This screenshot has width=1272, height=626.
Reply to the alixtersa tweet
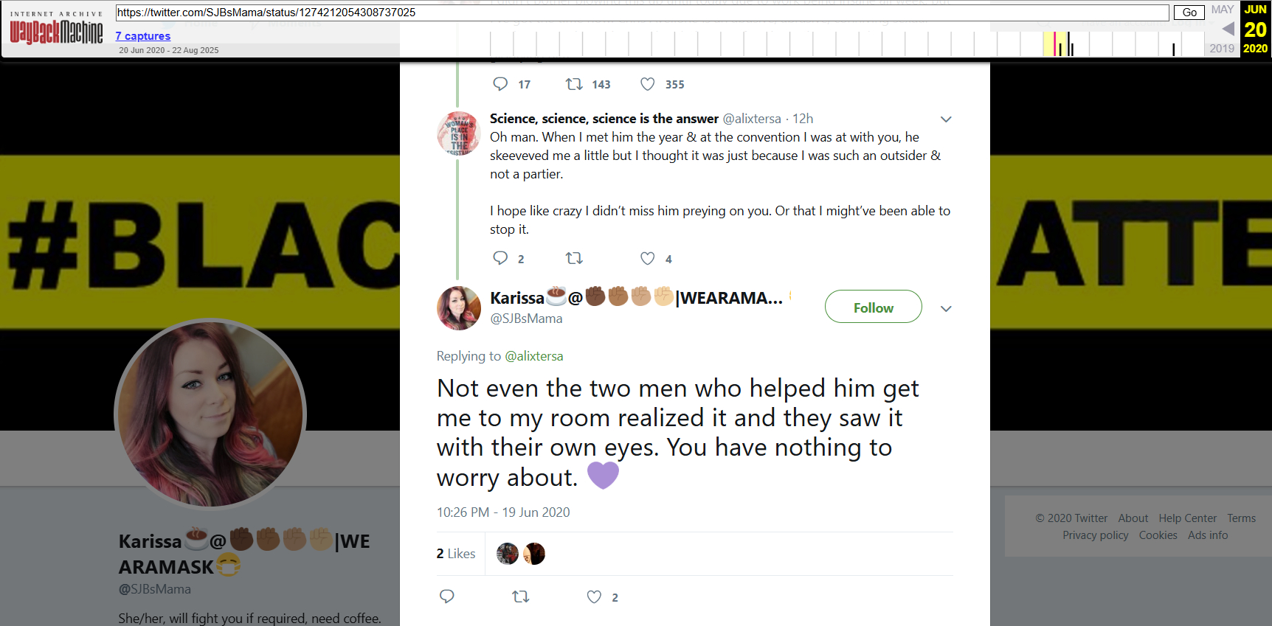[500, 258]
